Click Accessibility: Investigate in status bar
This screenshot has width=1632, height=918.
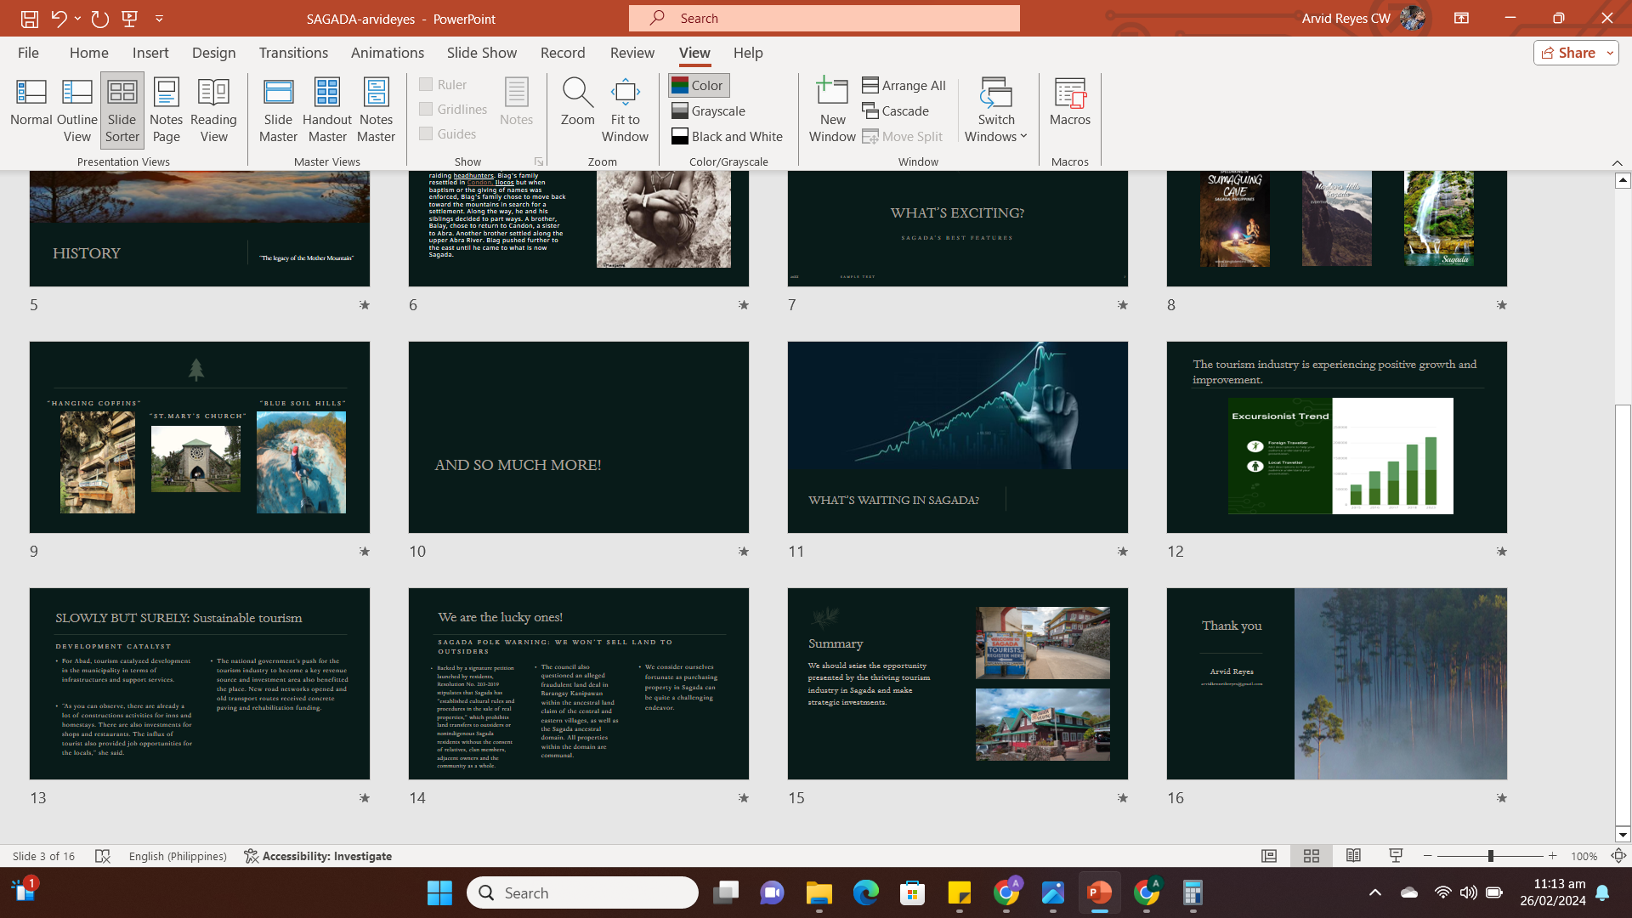point(318,856)
